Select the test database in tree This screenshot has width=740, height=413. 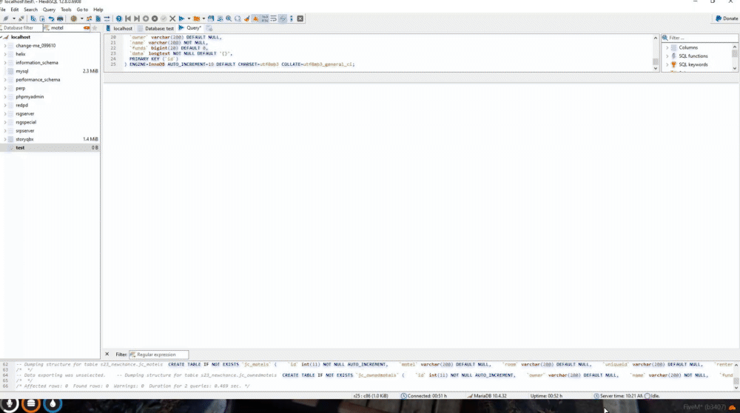pyautogui.click(x=20, y=148)
